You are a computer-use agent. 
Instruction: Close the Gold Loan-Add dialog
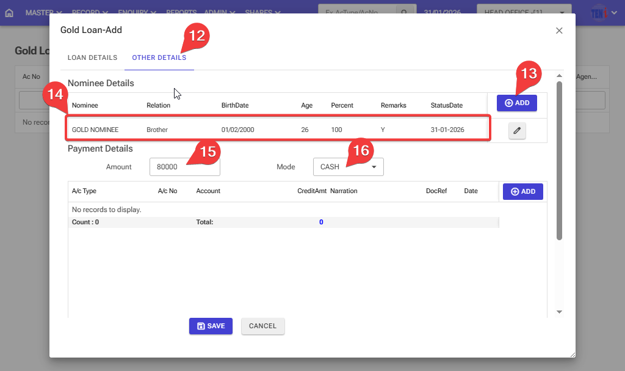pos(559,31)
